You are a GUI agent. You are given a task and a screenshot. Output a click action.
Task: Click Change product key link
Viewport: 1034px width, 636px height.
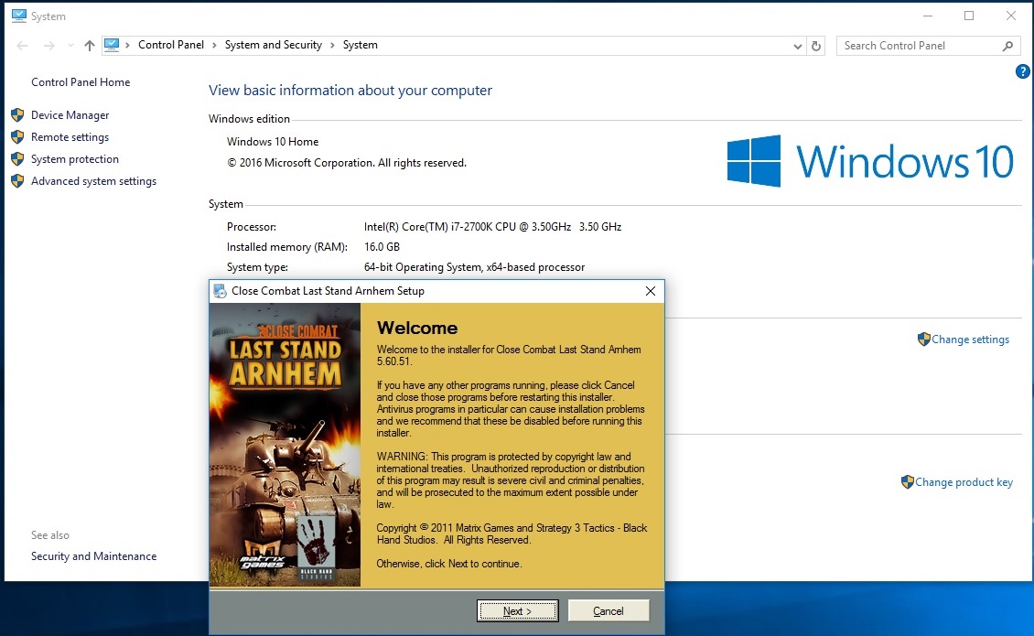click(x=964, y=482)
